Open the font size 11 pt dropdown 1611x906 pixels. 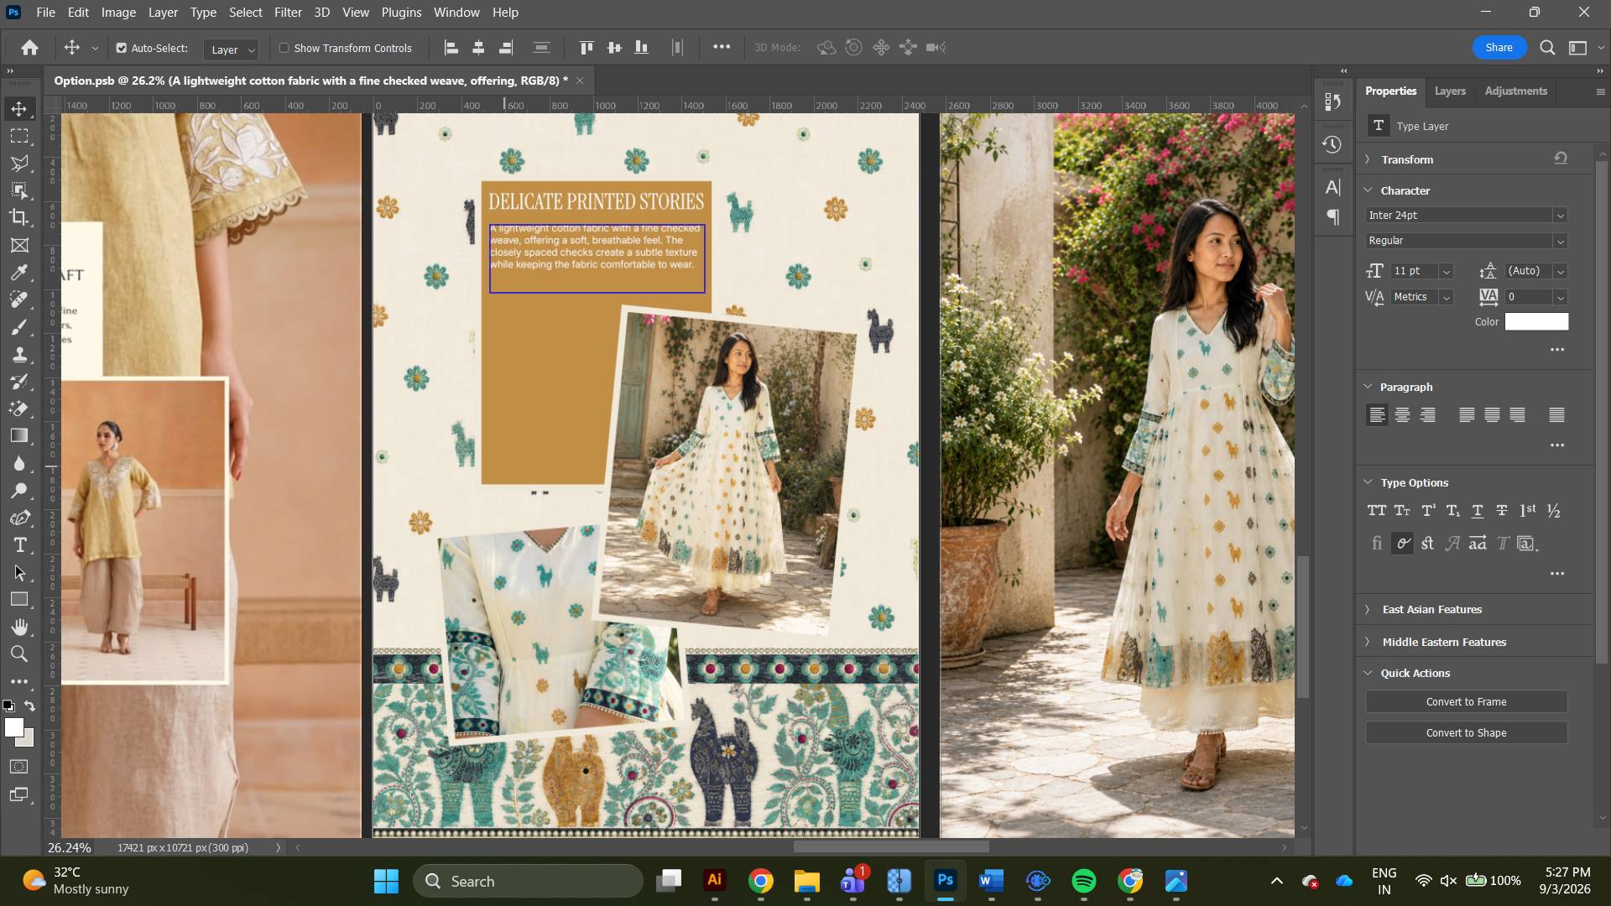point(1446,271)
